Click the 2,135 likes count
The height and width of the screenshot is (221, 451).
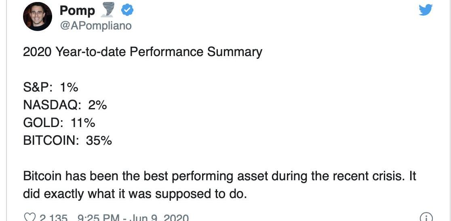(54, 217)
